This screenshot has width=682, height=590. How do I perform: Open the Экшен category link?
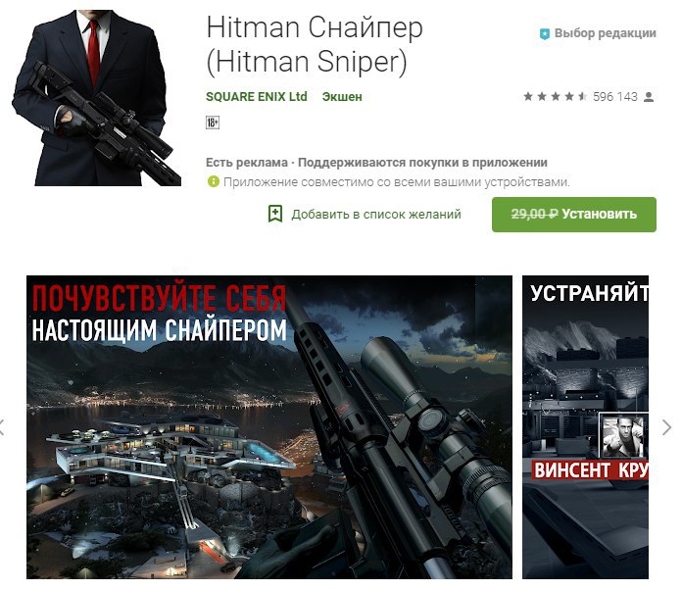pyautogui.click(x=342, y=97)
